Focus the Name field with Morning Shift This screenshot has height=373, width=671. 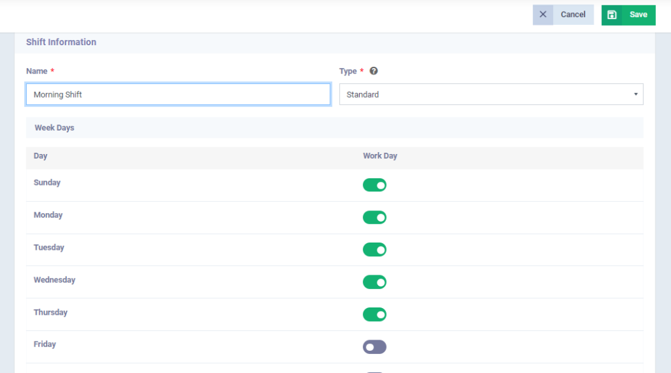pos(178,94)
